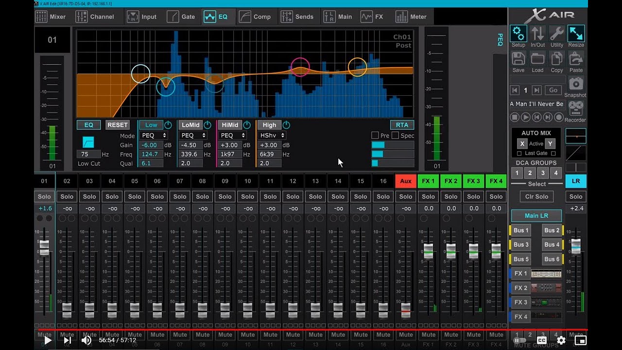Click the Copy icon
Viewport: 622px width, 350px height.
pyautogui.click(x=557, y=59)
